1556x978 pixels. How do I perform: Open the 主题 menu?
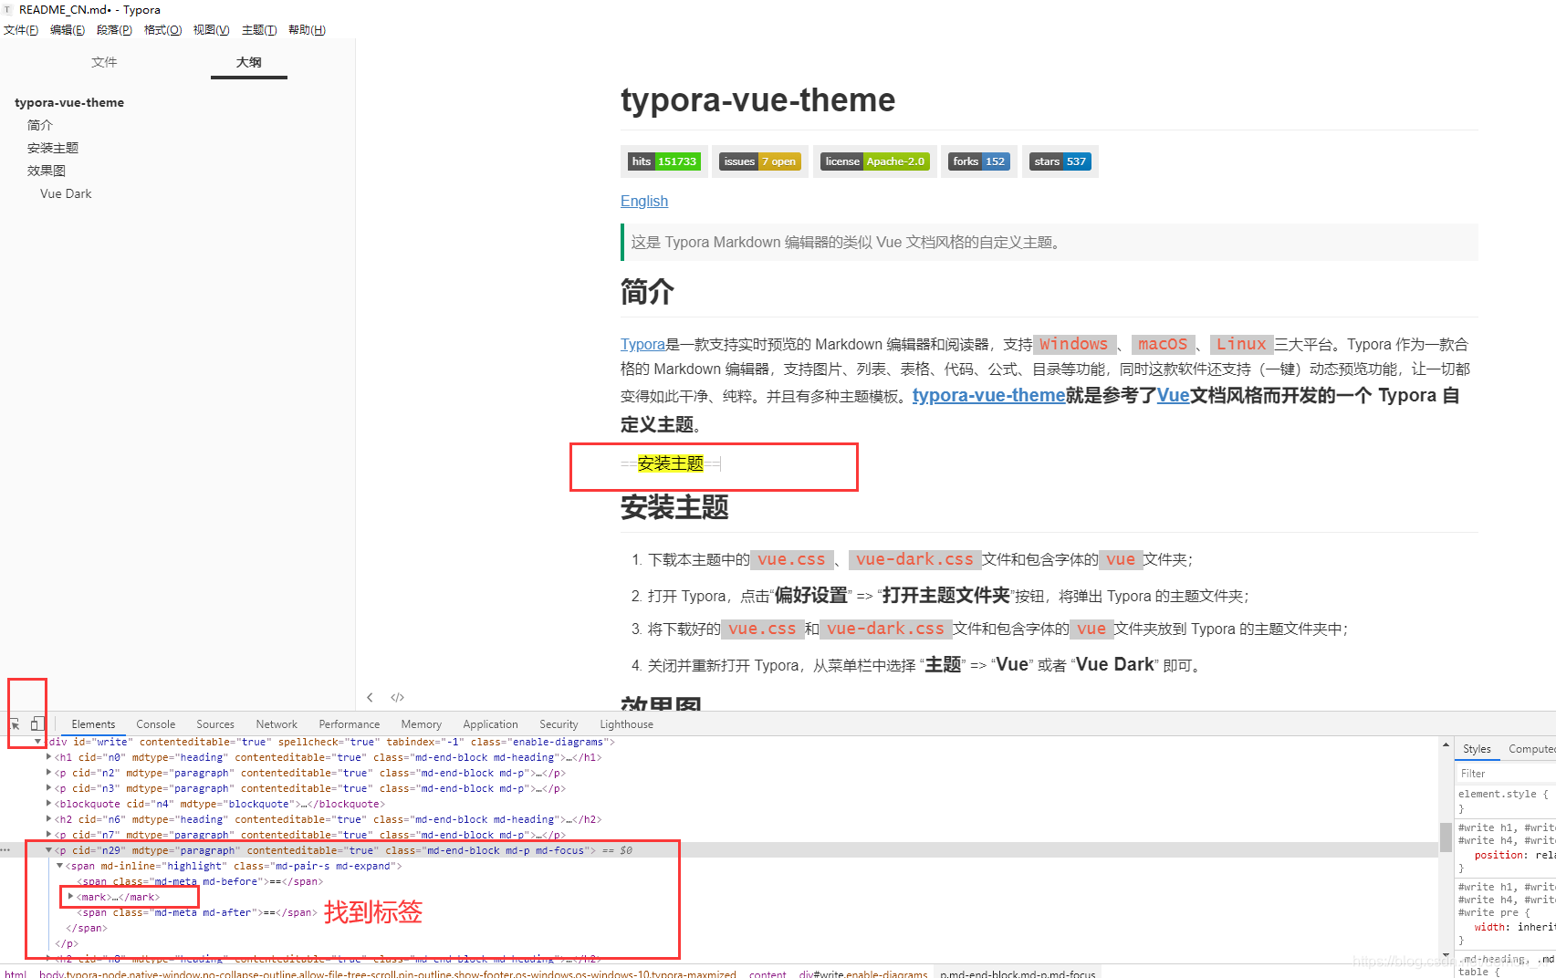click(x=258, y=29)
